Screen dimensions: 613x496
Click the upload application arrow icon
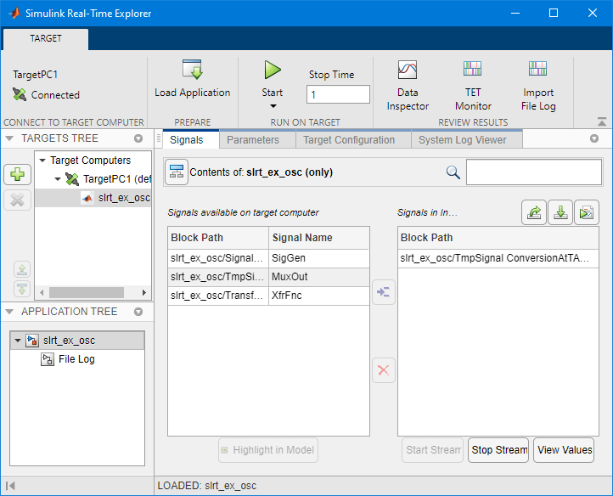click(x=22, y=269)
